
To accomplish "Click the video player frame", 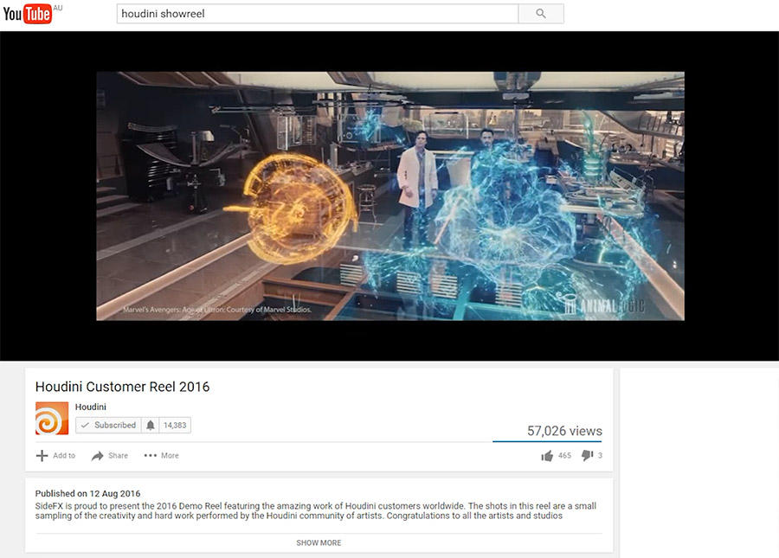I will click(390, 196).
